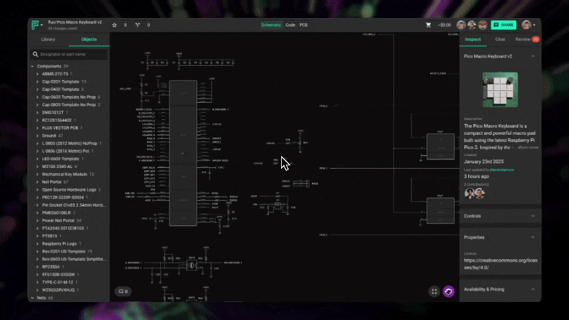Image resolution: width=569 pixels, height=320 pixels.
Task: Open the Creative Commons license URL
Action: tap(500, 264)
